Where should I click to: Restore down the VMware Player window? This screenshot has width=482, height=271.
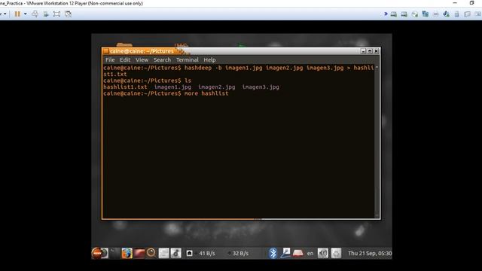[x=472, y=3]
